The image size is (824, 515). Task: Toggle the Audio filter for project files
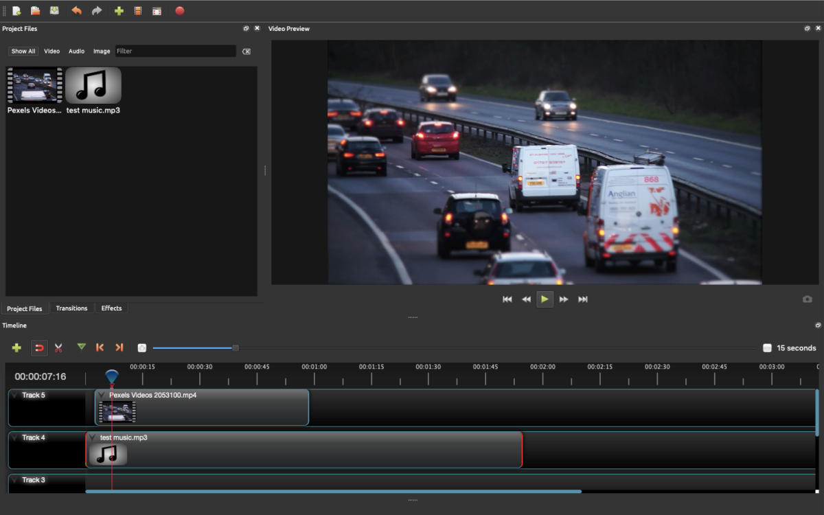(x=76, y=51)
